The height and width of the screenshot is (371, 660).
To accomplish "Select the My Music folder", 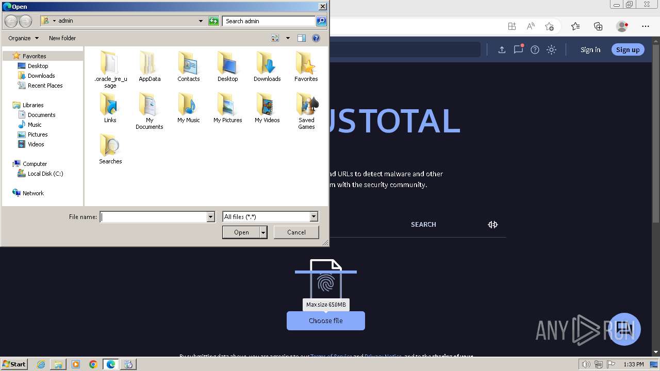I will point(189,107).
